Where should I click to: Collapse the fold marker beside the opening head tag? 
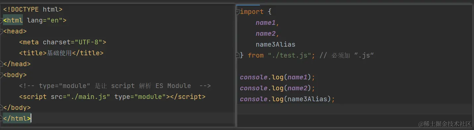(2, 31)
